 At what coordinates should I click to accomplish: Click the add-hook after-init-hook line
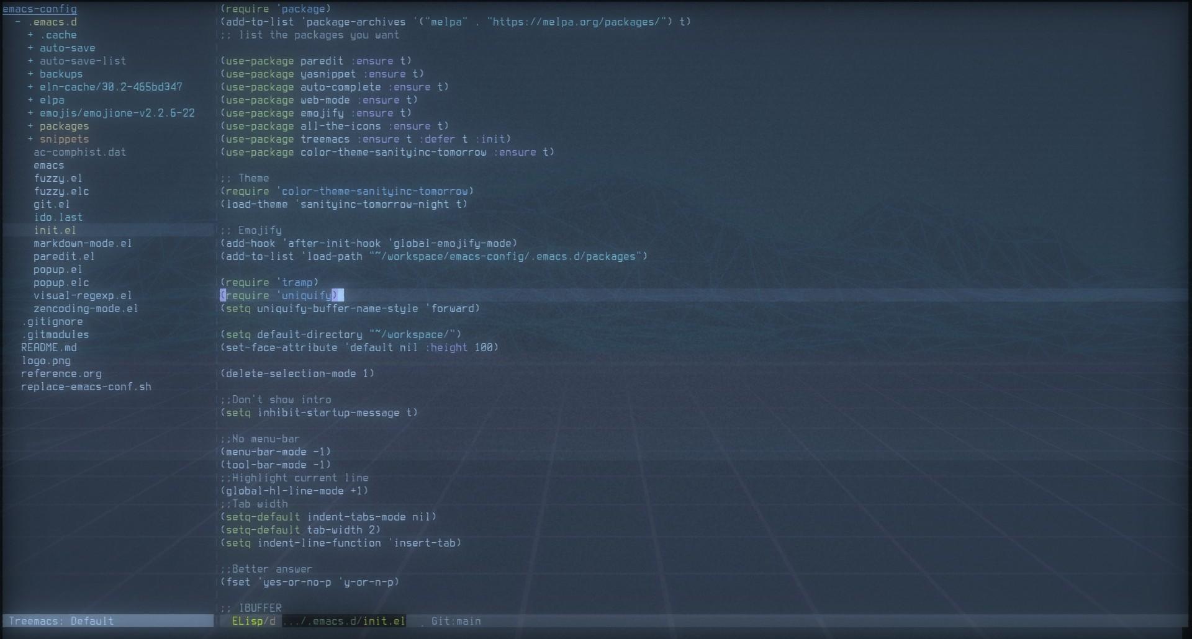(x=369, y=243)
